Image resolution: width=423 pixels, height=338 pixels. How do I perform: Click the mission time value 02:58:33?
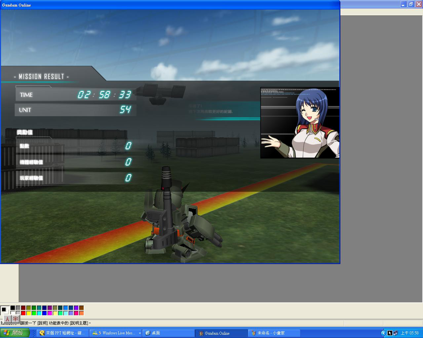(104, 95)
